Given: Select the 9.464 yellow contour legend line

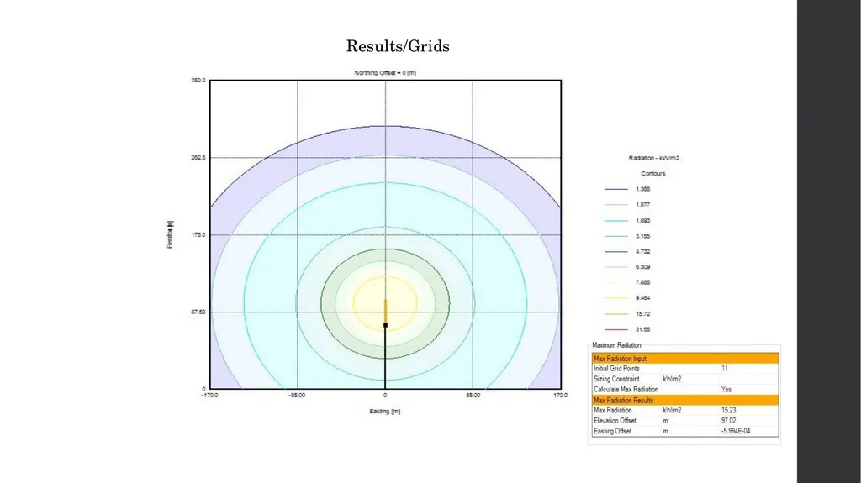Looking at the screenshot, I should pos(616,298).
